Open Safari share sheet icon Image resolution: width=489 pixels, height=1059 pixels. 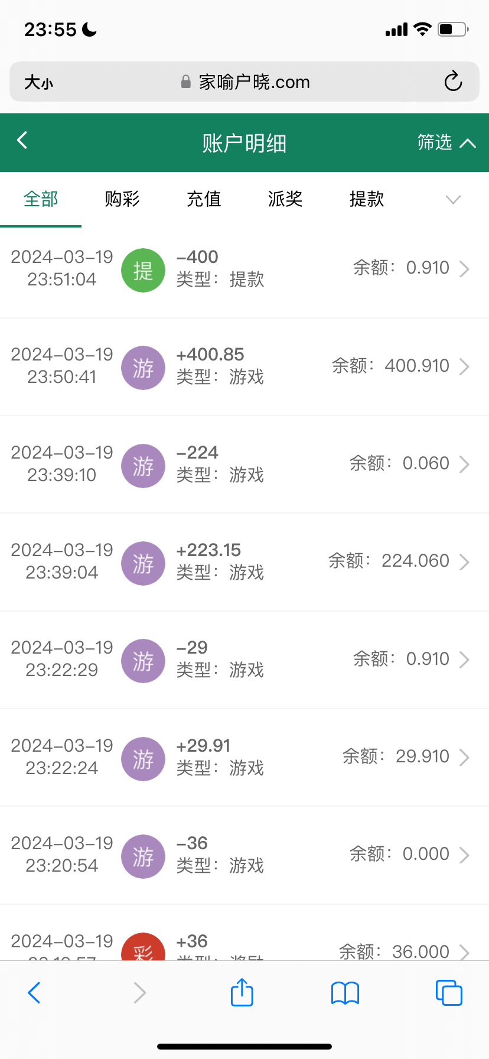pyautogui.click(x=242, y=992)
